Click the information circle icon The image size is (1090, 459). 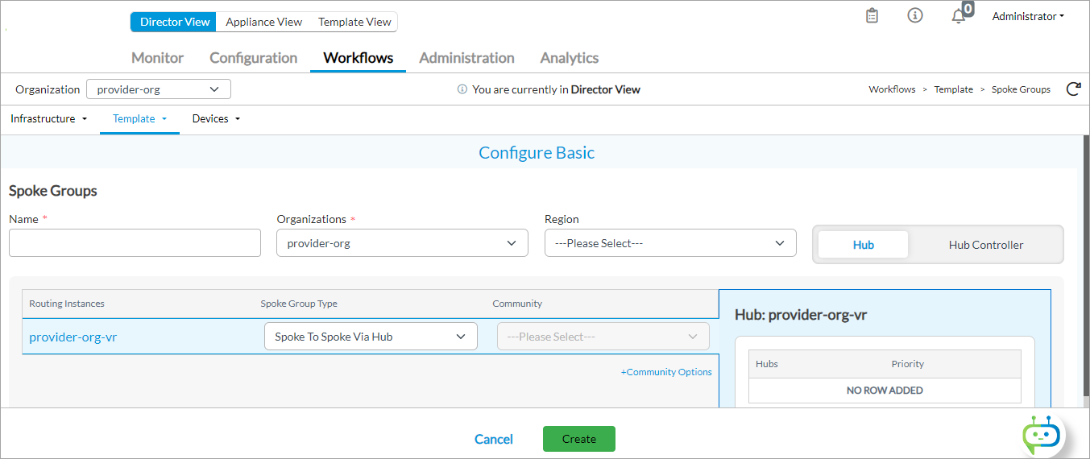[x=915, y=16]
